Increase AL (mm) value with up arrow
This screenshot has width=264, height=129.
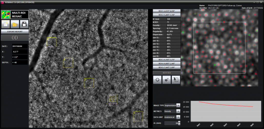[179, 122]
